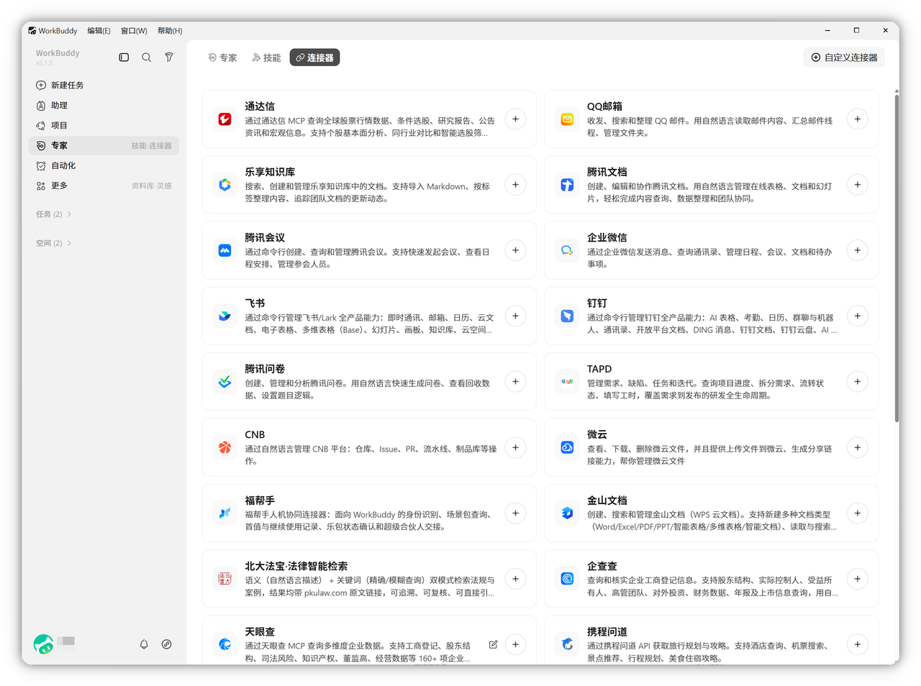Image resolution: width=921 pixels, height=686 pixels.
Task: Open 更多 in the sidebar
Action: pos(104,186)
